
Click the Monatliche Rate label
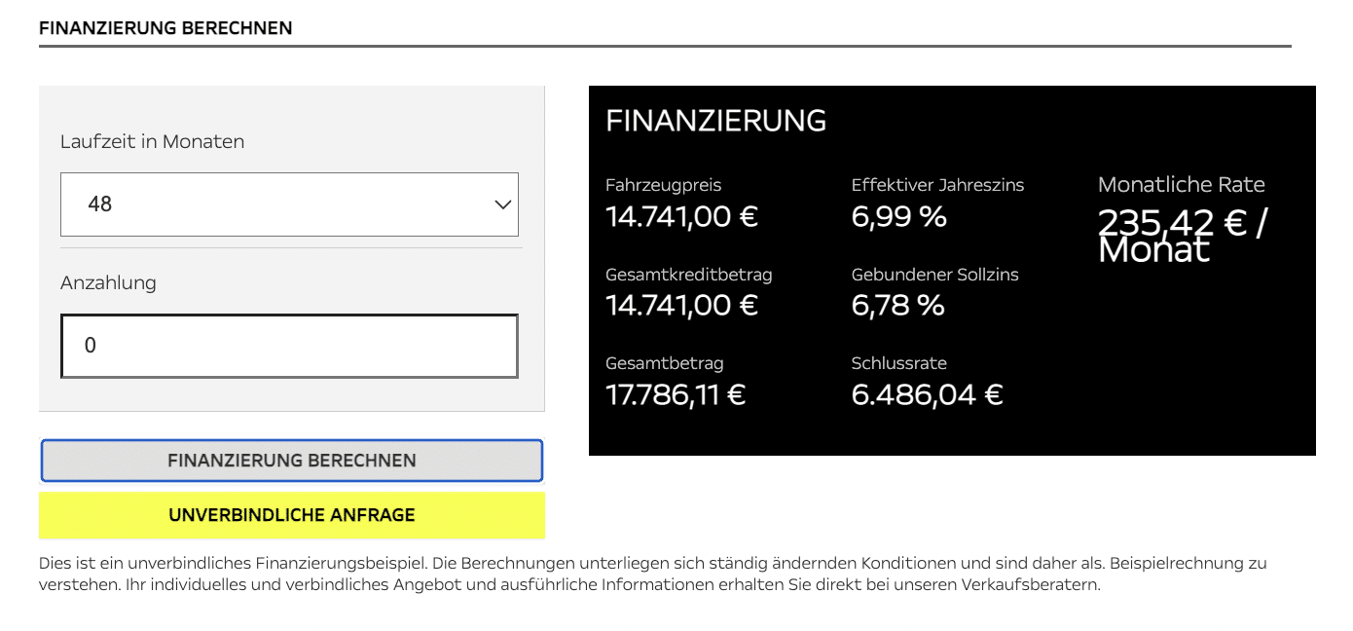tap(1181, 184)
